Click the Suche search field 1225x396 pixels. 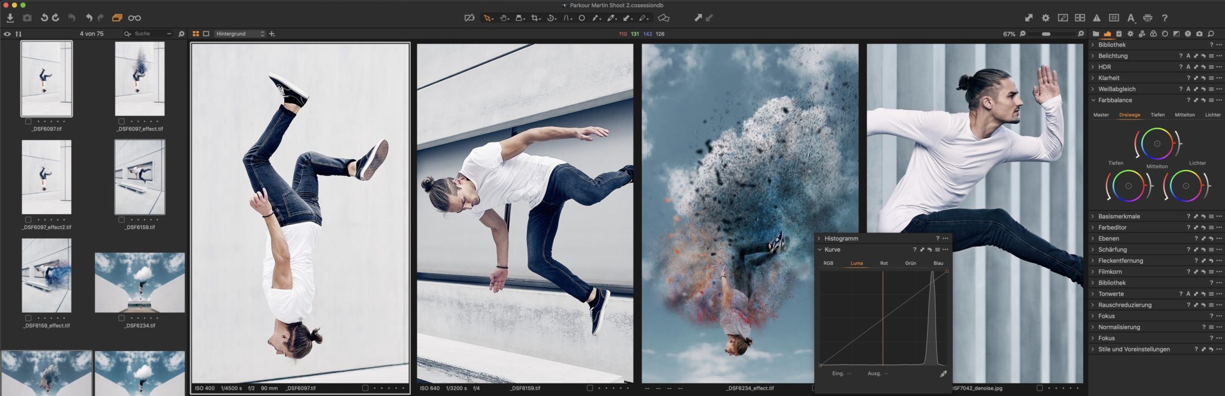tap(148, 34)
